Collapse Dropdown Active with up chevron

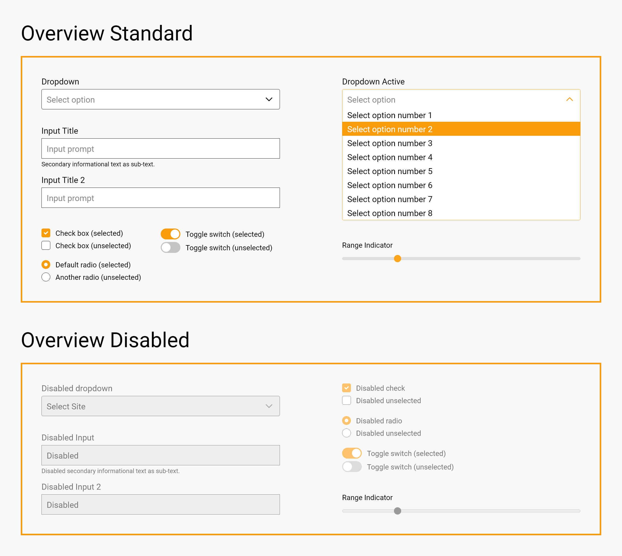(x=569, y=99)
